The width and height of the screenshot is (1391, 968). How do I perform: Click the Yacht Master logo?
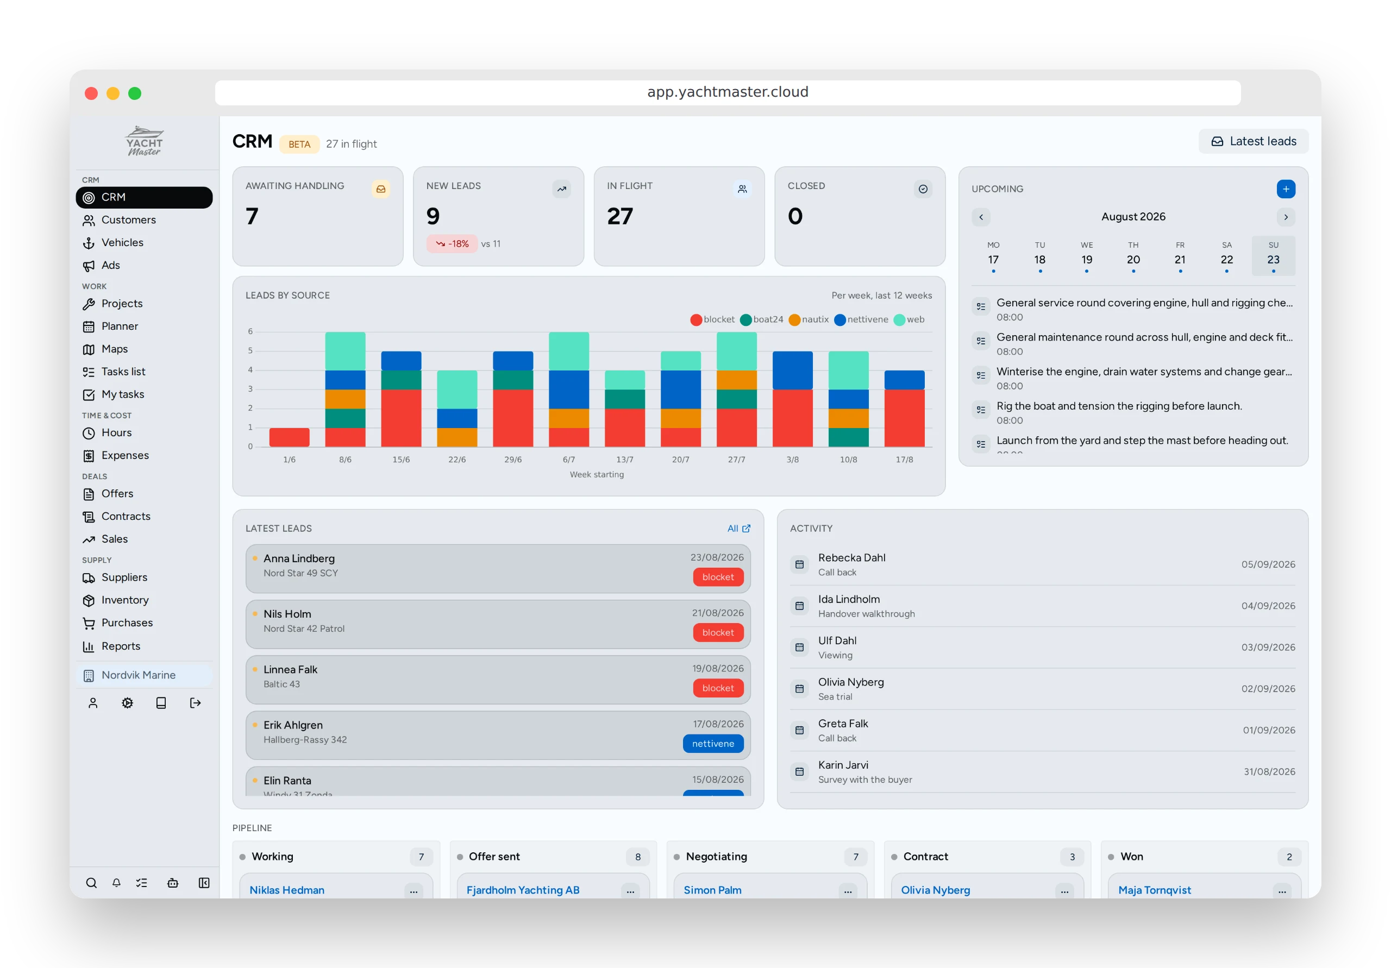point(144,141)
